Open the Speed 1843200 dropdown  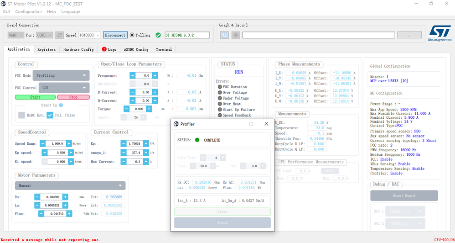89,35
